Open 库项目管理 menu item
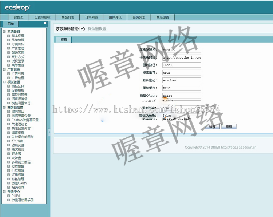 (19, 95)
